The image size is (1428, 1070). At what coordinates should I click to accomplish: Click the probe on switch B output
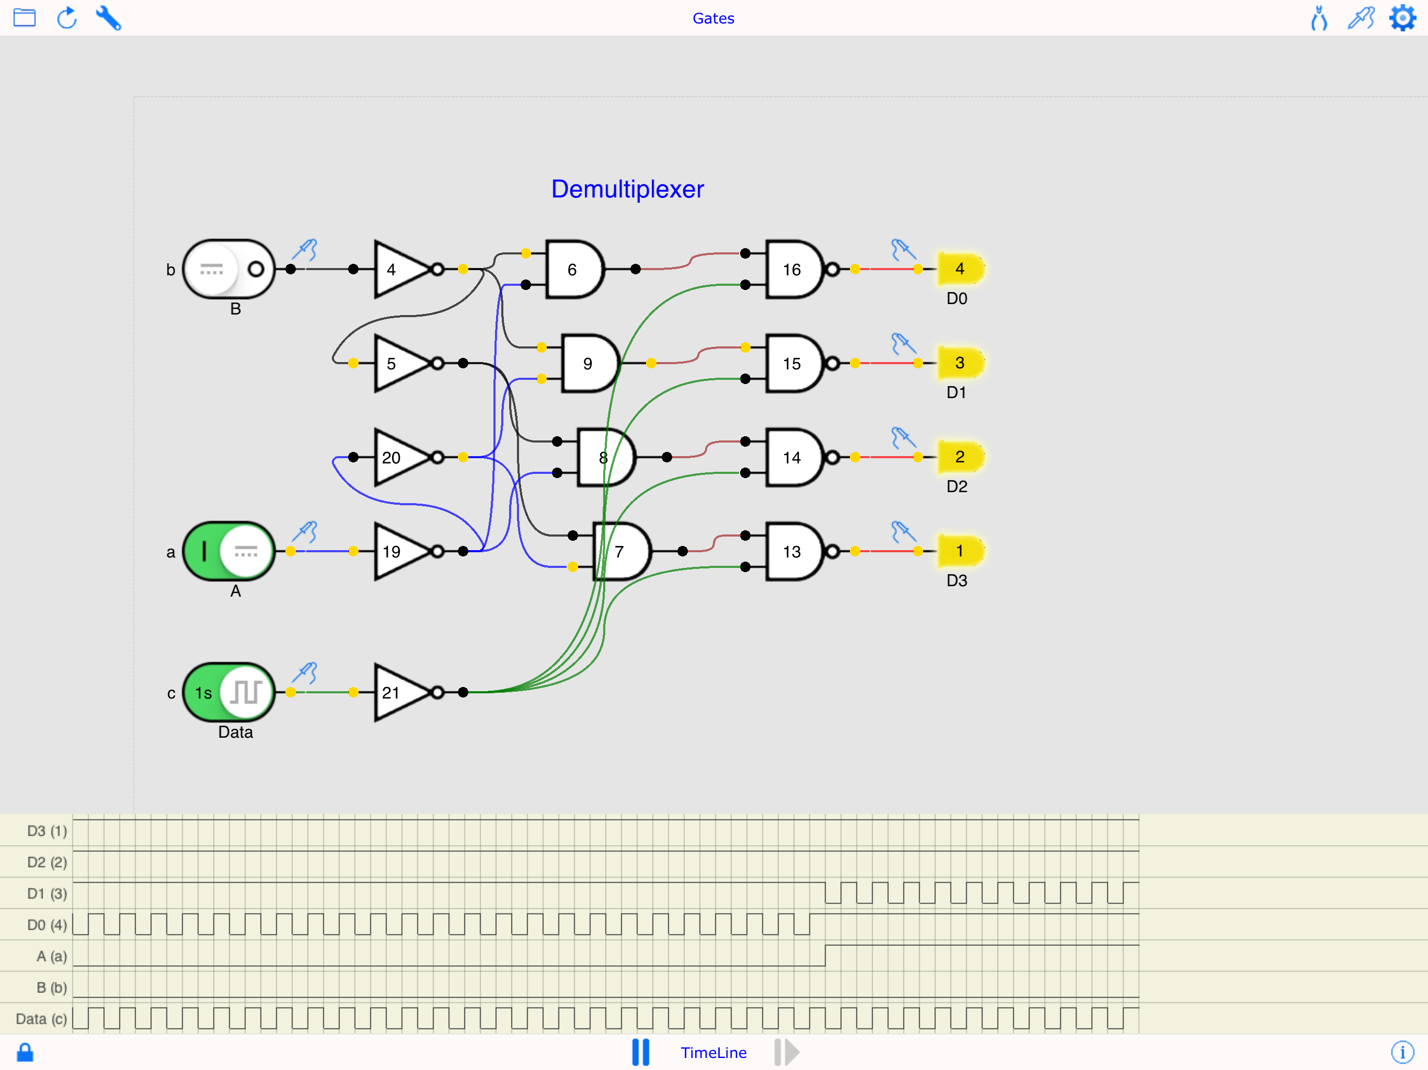click(x=305, y=250)
